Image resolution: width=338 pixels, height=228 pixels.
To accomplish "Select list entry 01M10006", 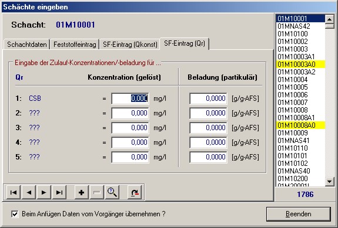I will tap(300, 95).
